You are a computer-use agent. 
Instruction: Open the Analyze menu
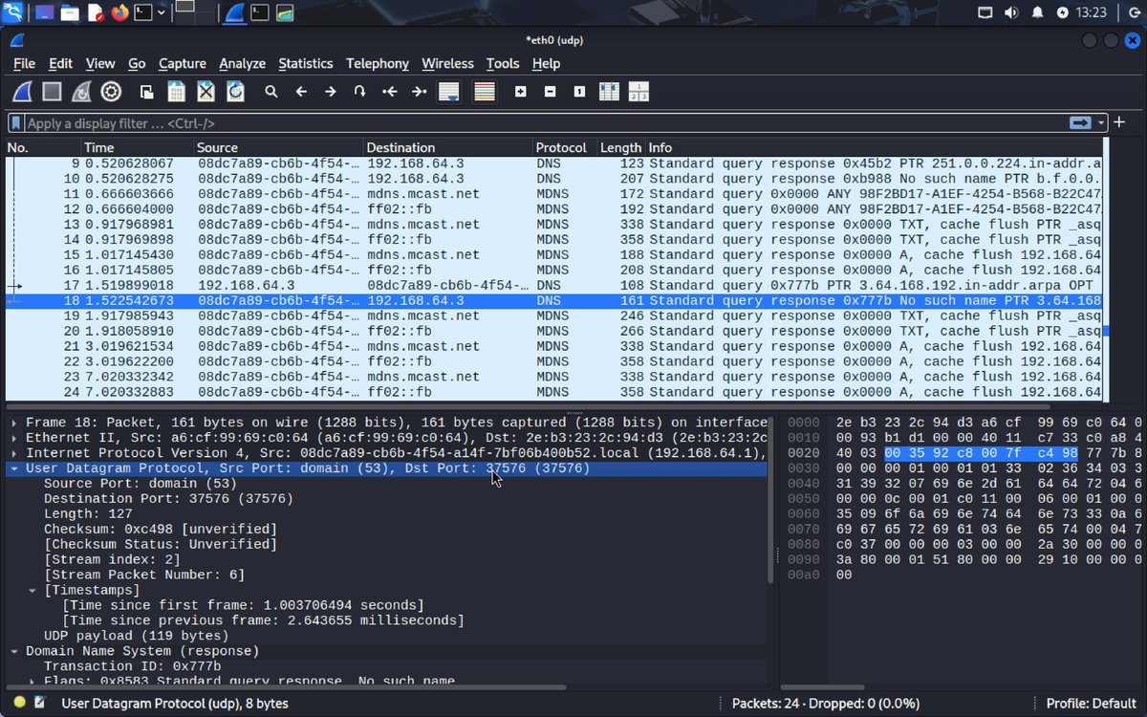point(242,63)
